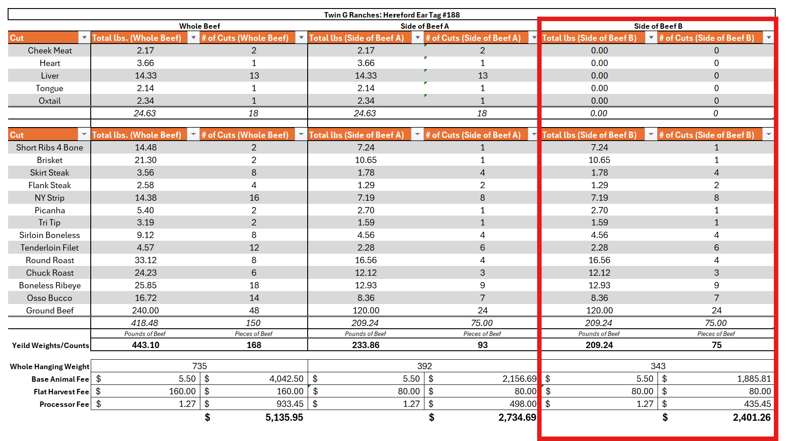Screen dimensions: 786x441
Task: Click the Yeild Weights/Counts label cell
Action: [x=50, y=345]
